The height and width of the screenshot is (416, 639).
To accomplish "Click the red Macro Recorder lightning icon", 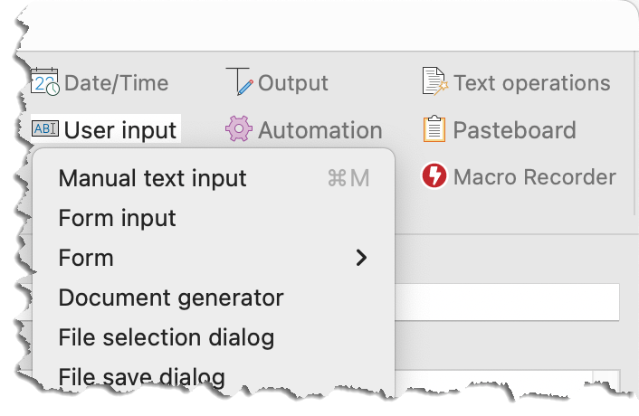I will [x=434, y=175].
